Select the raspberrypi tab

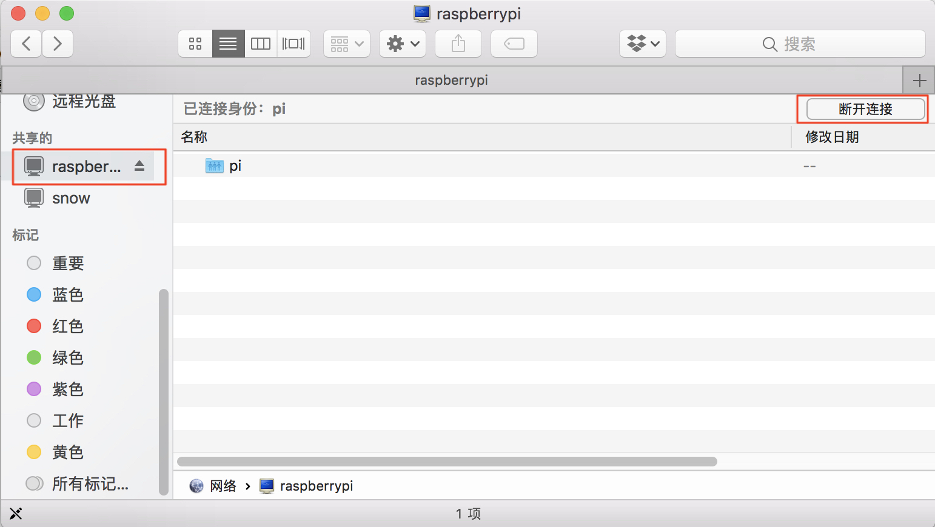pyautogui.click(x=452, y=80)
